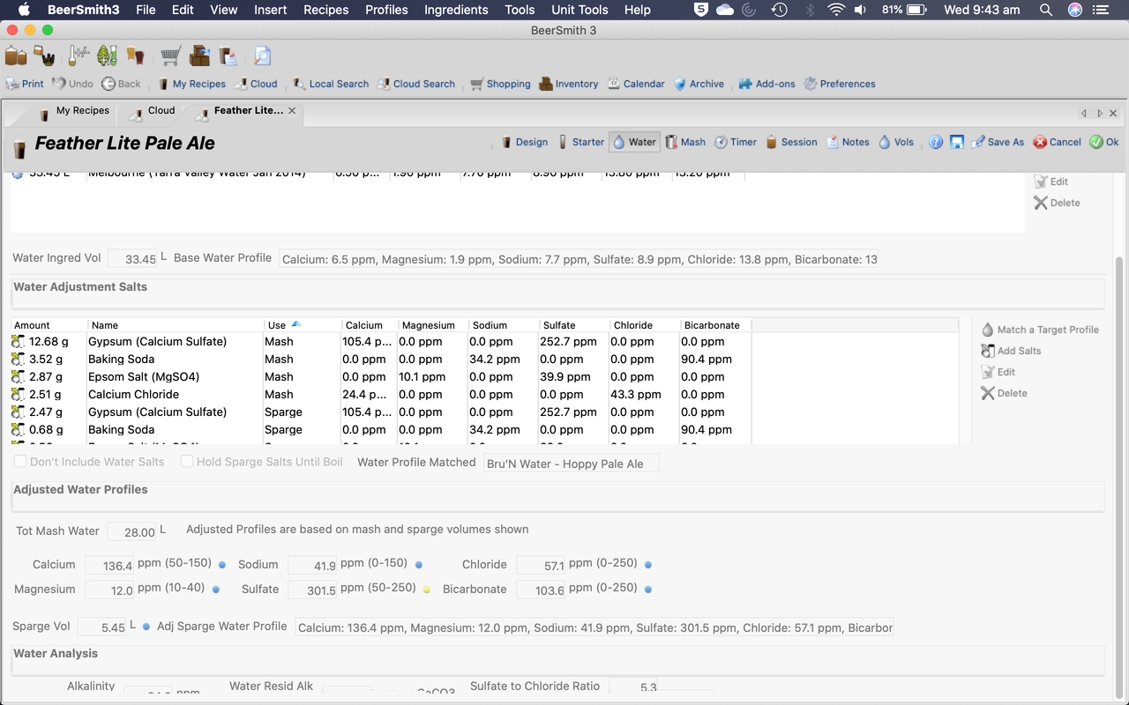The width and height of the screenshot is (1129, 705).
Task: Open the Shopping list
Action: tap(500, 84)
